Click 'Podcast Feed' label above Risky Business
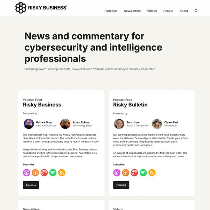 33,100
